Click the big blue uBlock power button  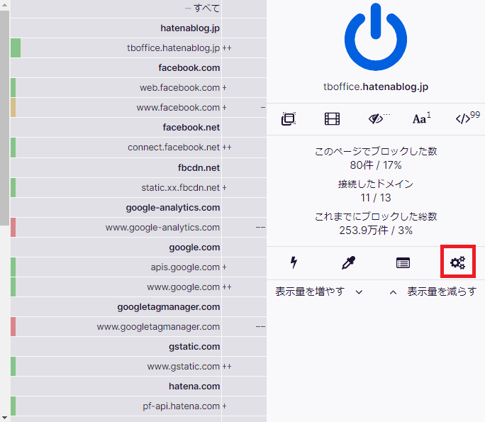tap(376, 37)
